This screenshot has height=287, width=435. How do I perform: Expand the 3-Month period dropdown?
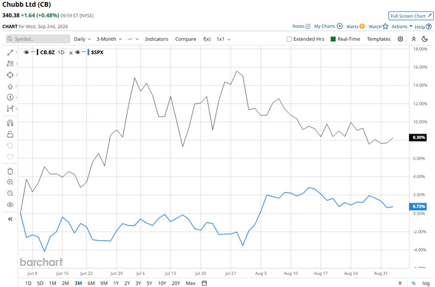(x=109, y=39)
